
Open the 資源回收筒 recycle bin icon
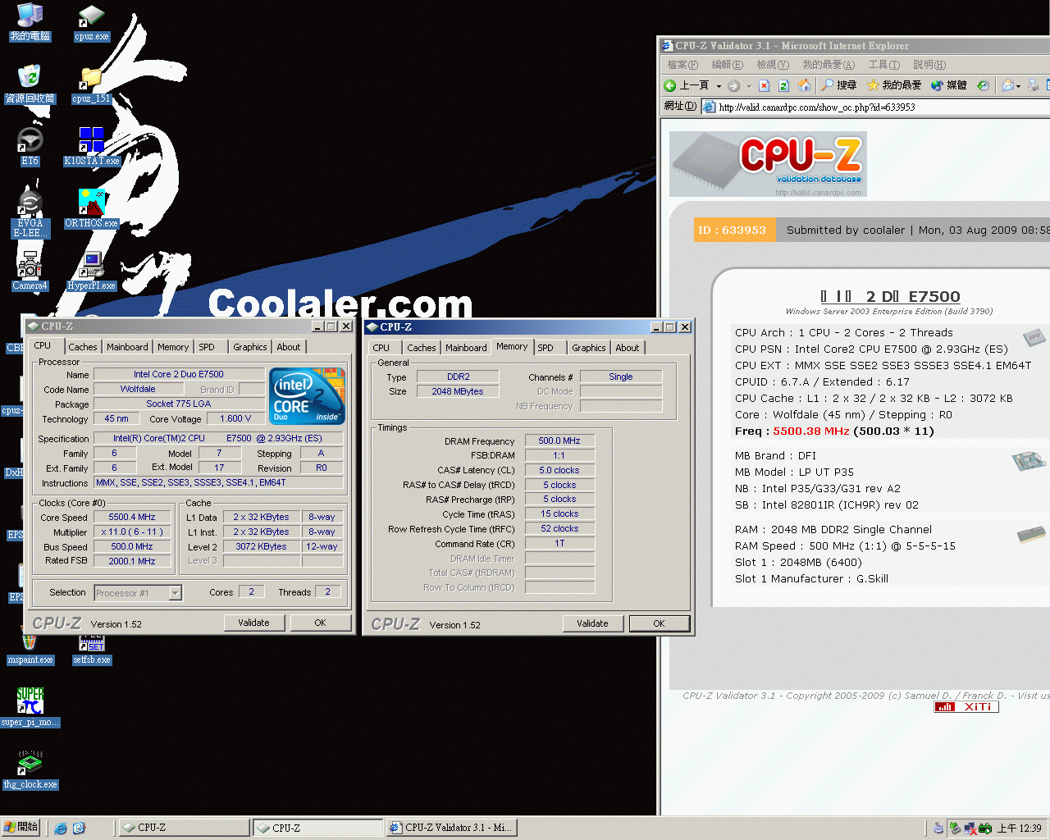(30, 84)
